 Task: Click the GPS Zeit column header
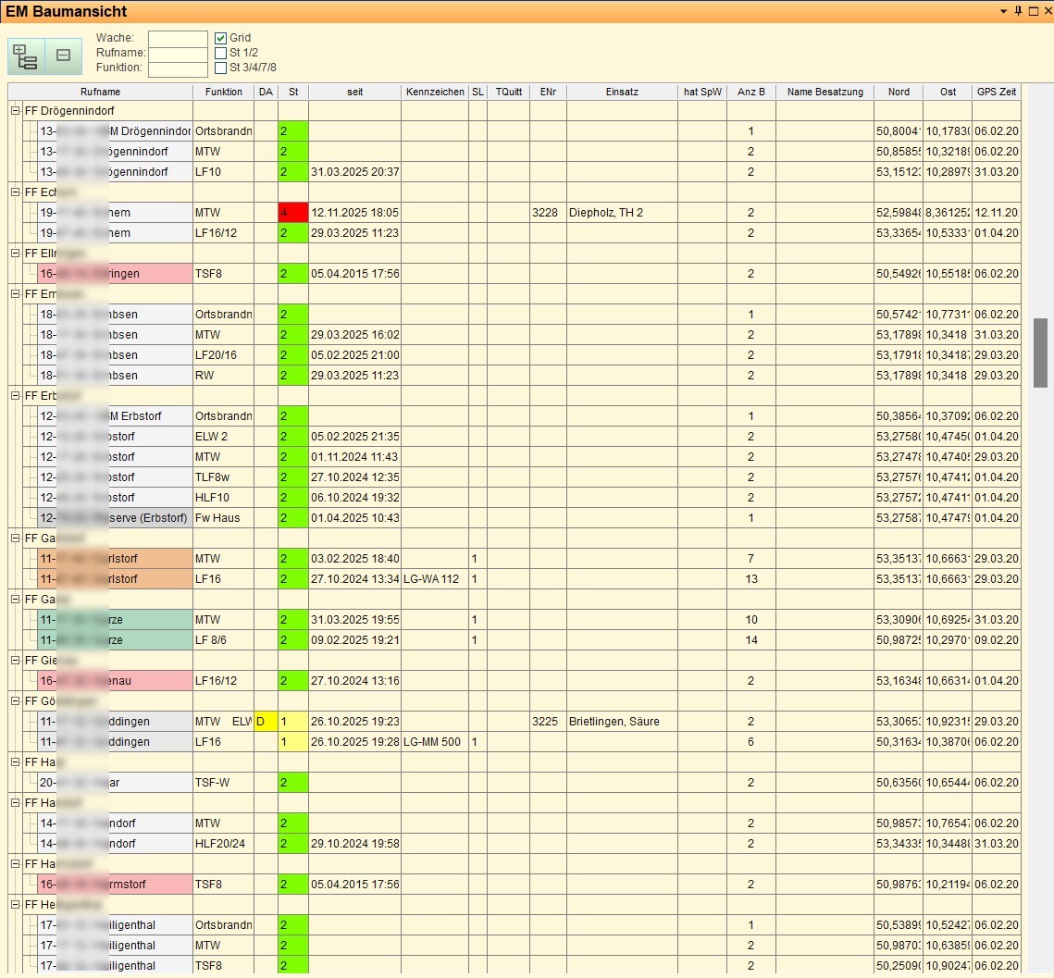[x=996, y=92]
